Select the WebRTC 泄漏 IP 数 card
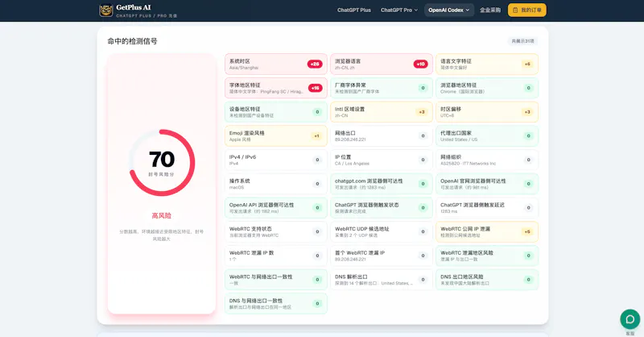Image resolution: width=644 pixels, height=337 pixels. (276, 256)
